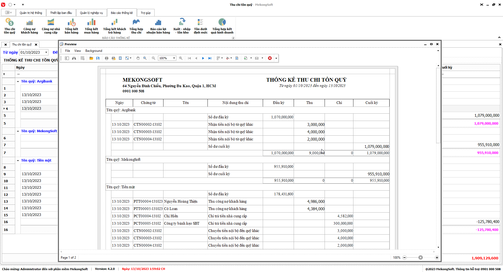503x272 pixels.
Task: Switch to Quản lý nghiệp vụ ribbon tab
Action: [91, 13]
